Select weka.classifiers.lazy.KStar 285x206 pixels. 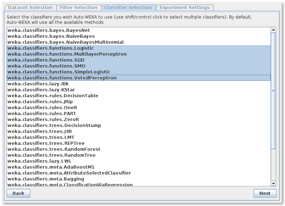[139, 90]
